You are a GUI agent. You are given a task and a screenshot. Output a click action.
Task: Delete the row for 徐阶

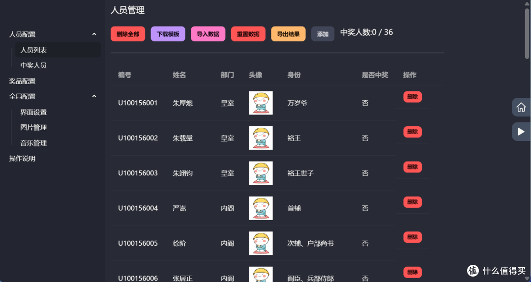tap(413, 237)
